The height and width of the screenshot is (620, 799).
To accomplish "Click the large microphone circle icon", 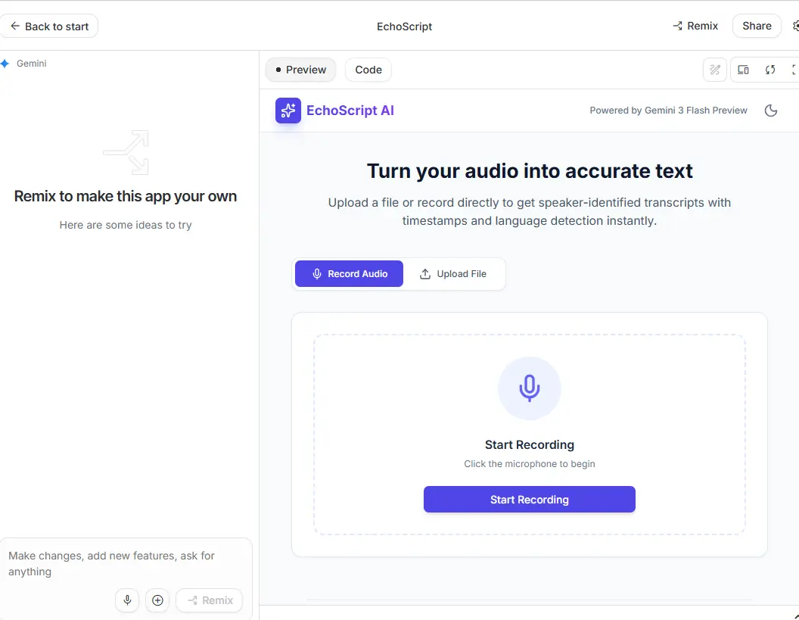I will coord(530,388).
